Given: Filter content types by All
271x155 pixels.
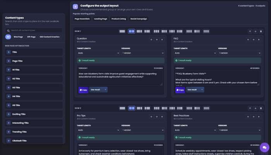Looking at the screenshot, I should click(8, 37).
